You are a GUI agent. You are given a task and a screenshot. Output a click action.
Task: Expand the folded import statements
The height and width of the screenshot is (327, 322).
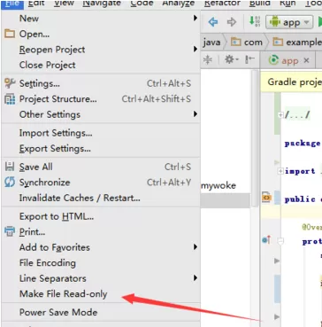[x=280, y=171]
